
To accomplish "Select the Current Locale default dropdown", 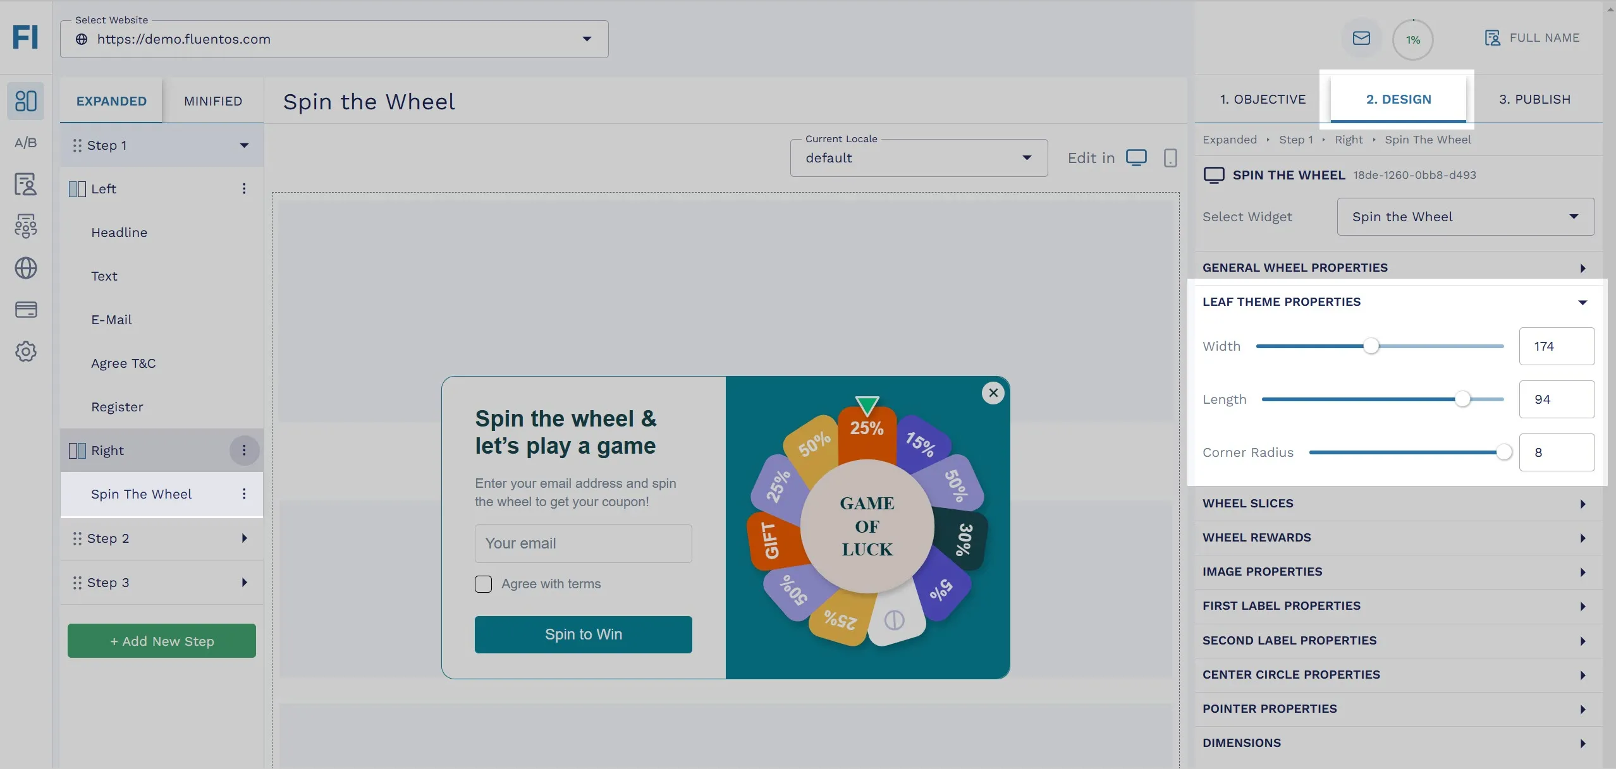I will click(918, 157).
